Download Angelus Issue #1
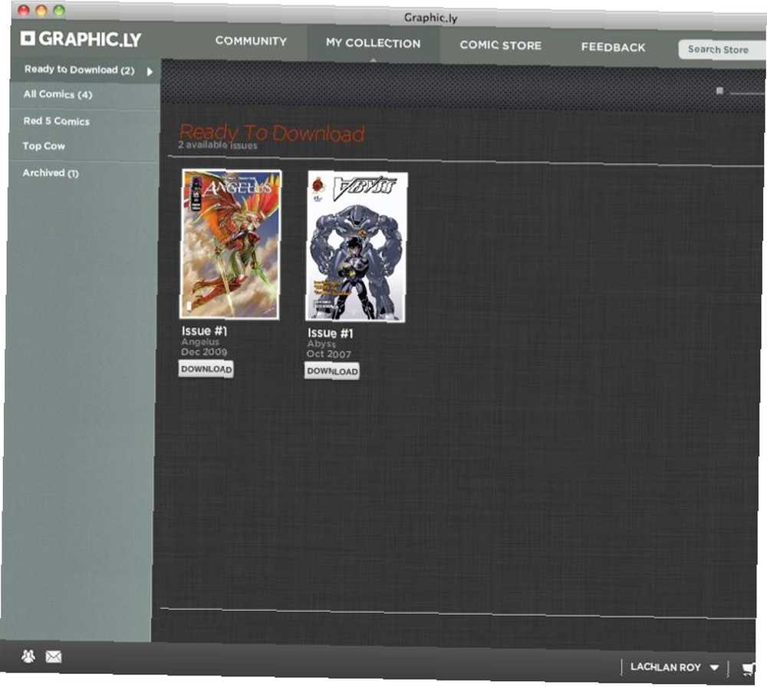This screenshot has width=767, height=687. [x=206, y=368]
